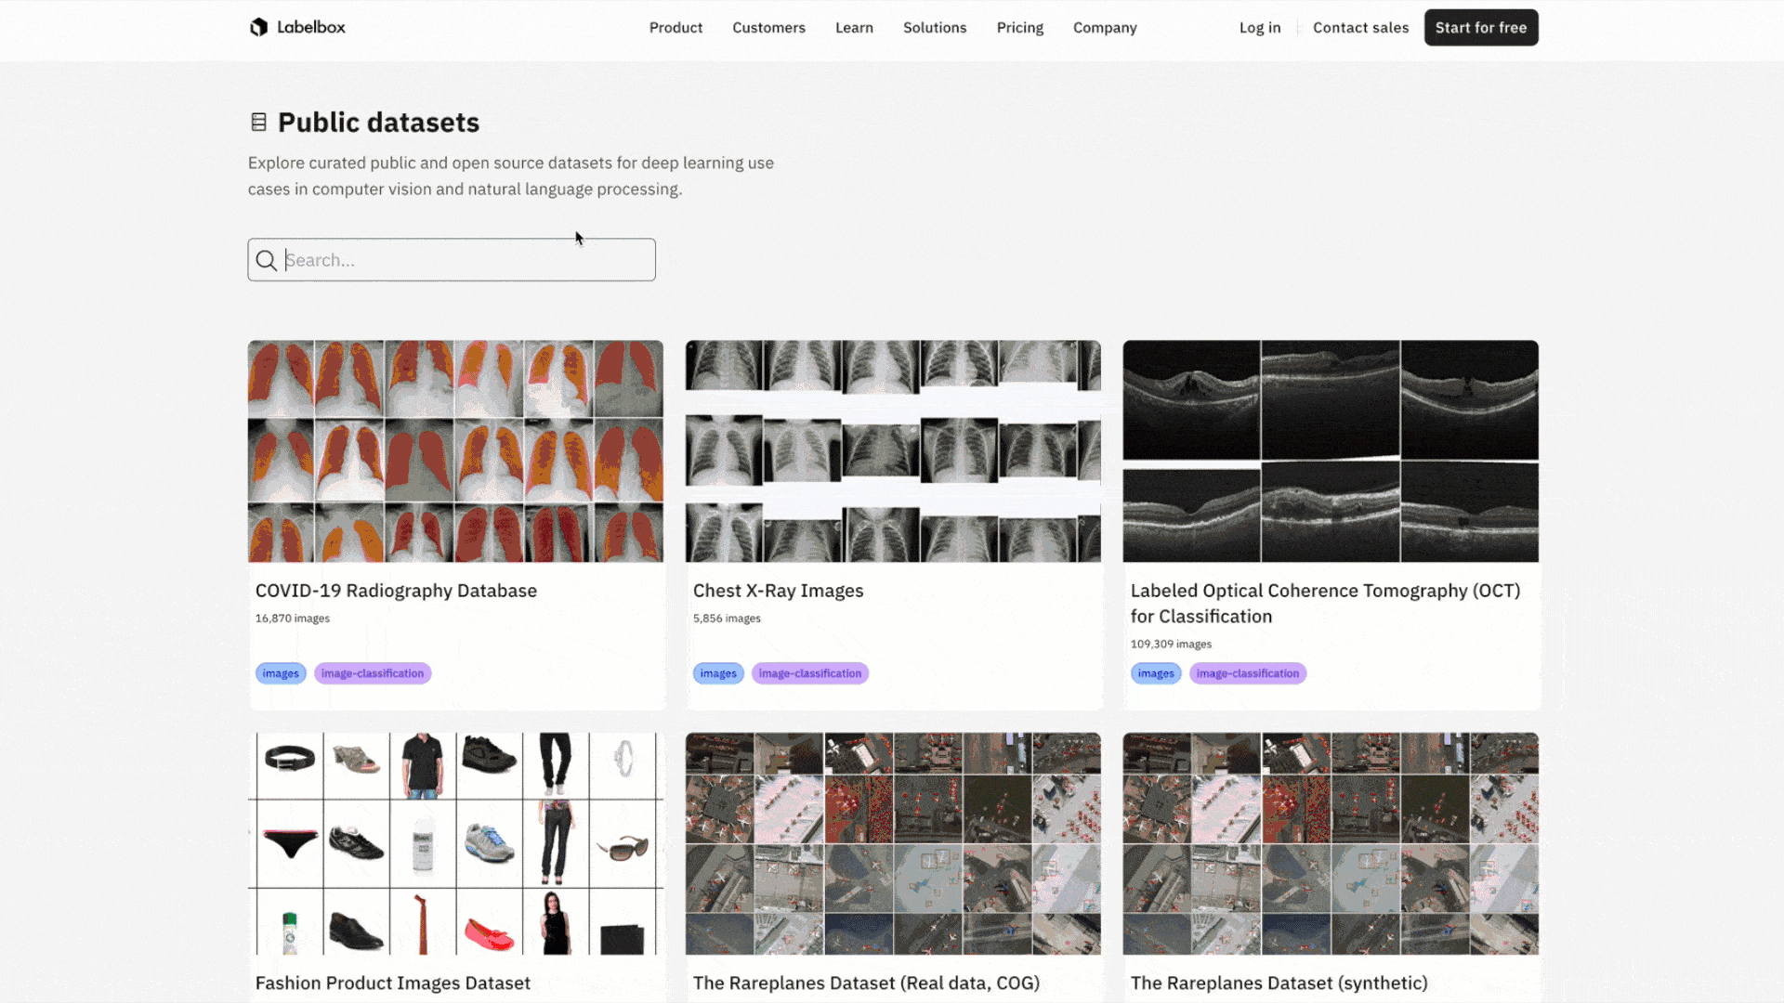Click the Public datasets heading icon

[x=258, y=122]
